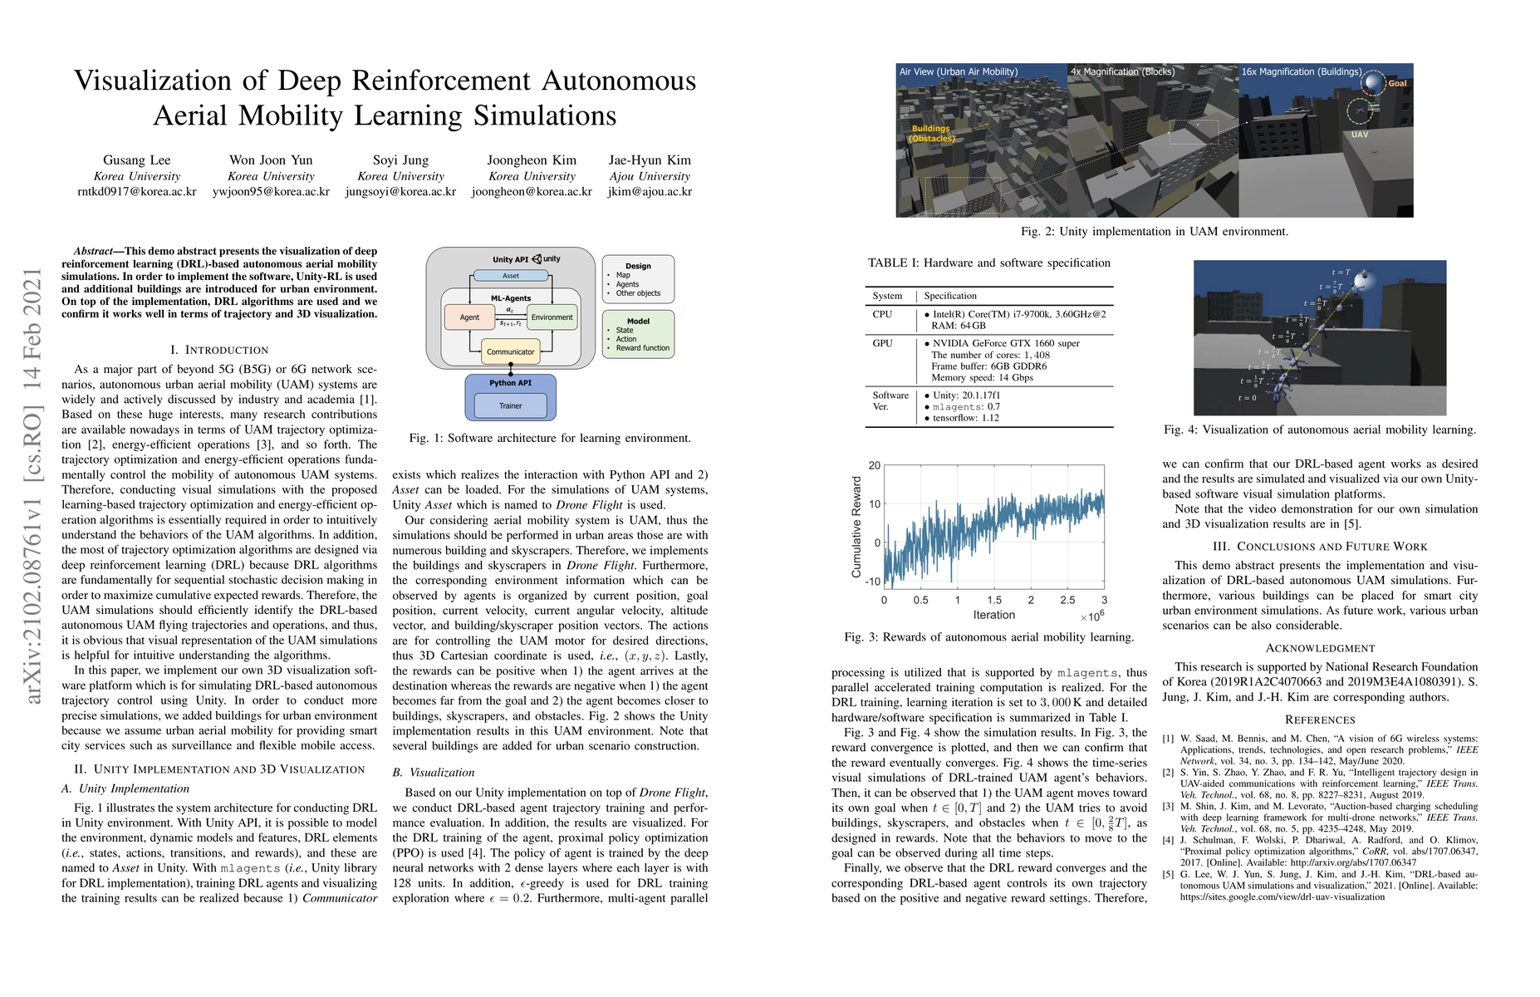
Task: Select the Agent box in the ML-Agents diagram
Action: pos(469,317)
